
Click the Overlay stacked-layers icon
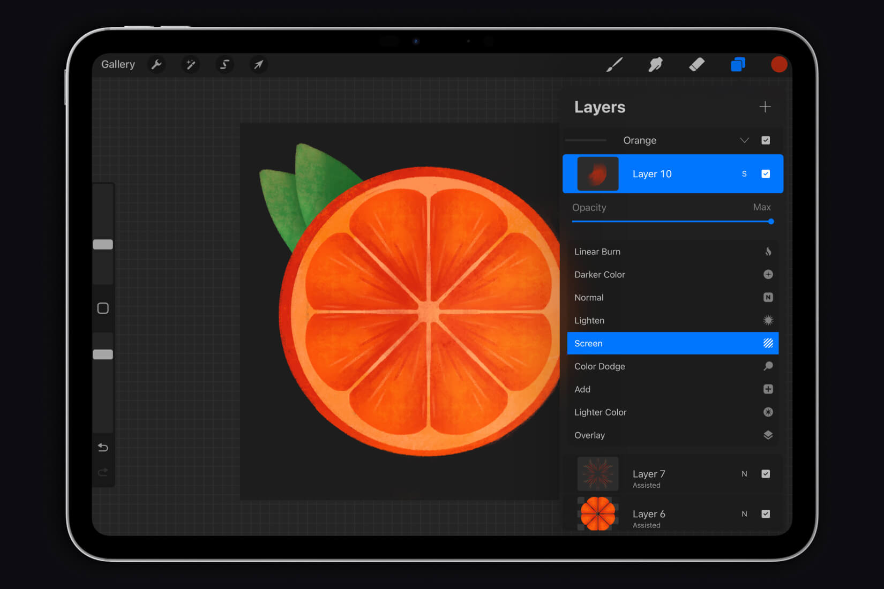point(768,435)
